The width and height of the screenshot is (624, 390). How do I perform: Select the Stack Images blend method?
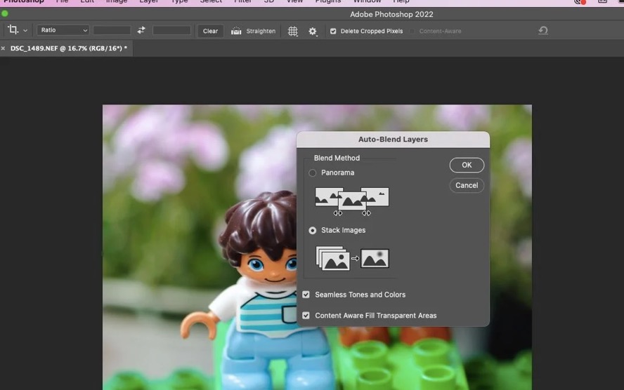point(313,230)
